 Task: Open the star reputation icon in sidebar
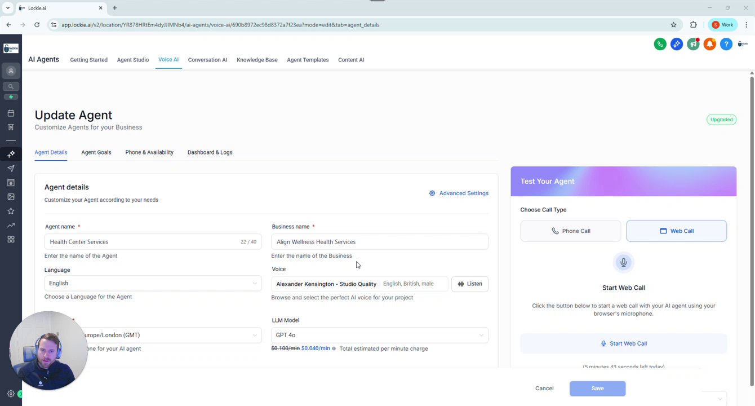tap(11, 211)
